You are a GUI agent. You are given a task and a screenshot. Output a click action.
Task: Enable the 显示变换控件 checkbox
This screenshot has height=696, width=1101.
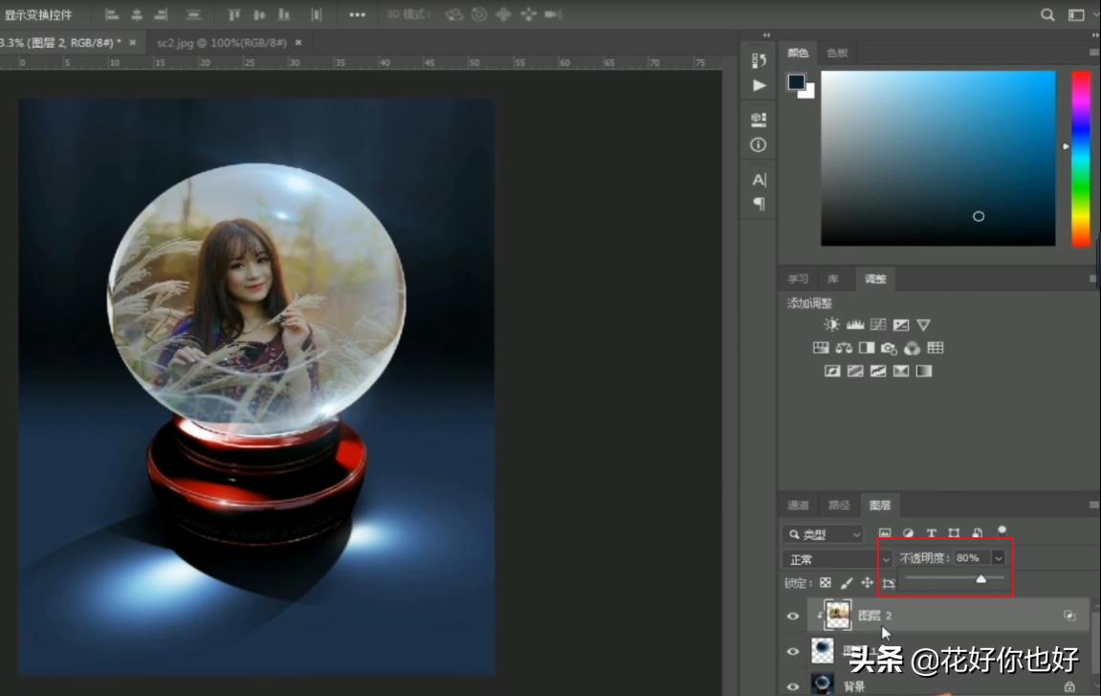click(38, 14)
